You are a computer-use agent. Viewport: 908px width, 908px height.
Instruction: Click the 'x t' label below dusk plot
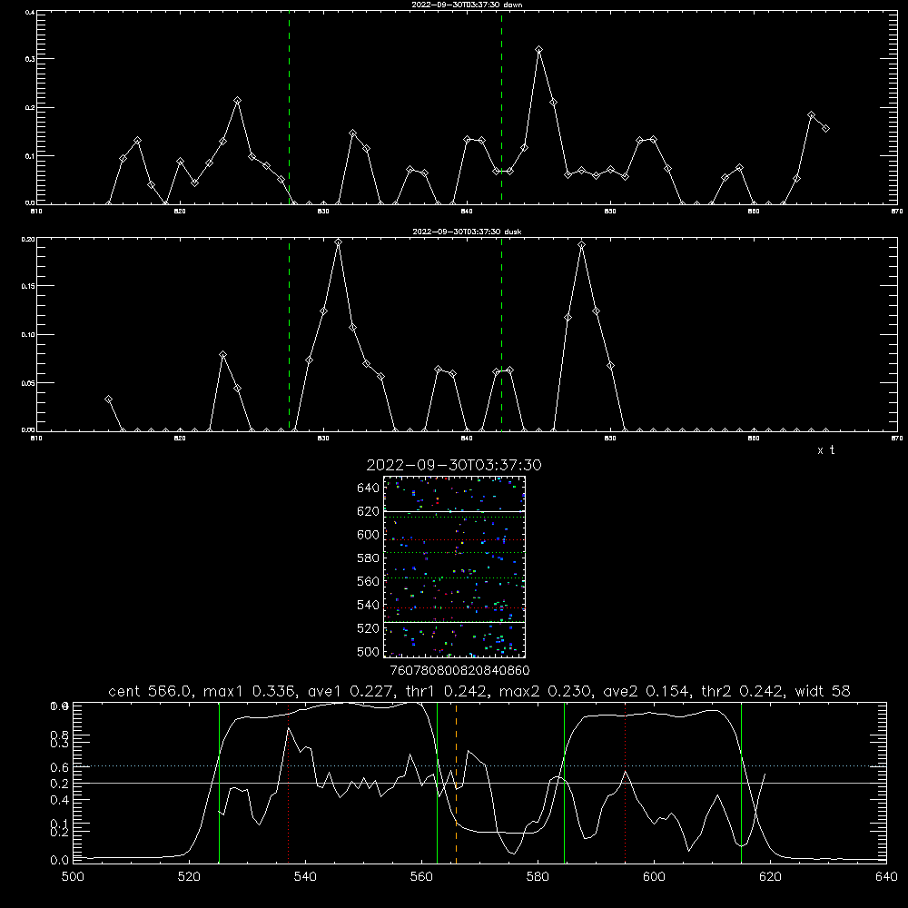[825, 450]
